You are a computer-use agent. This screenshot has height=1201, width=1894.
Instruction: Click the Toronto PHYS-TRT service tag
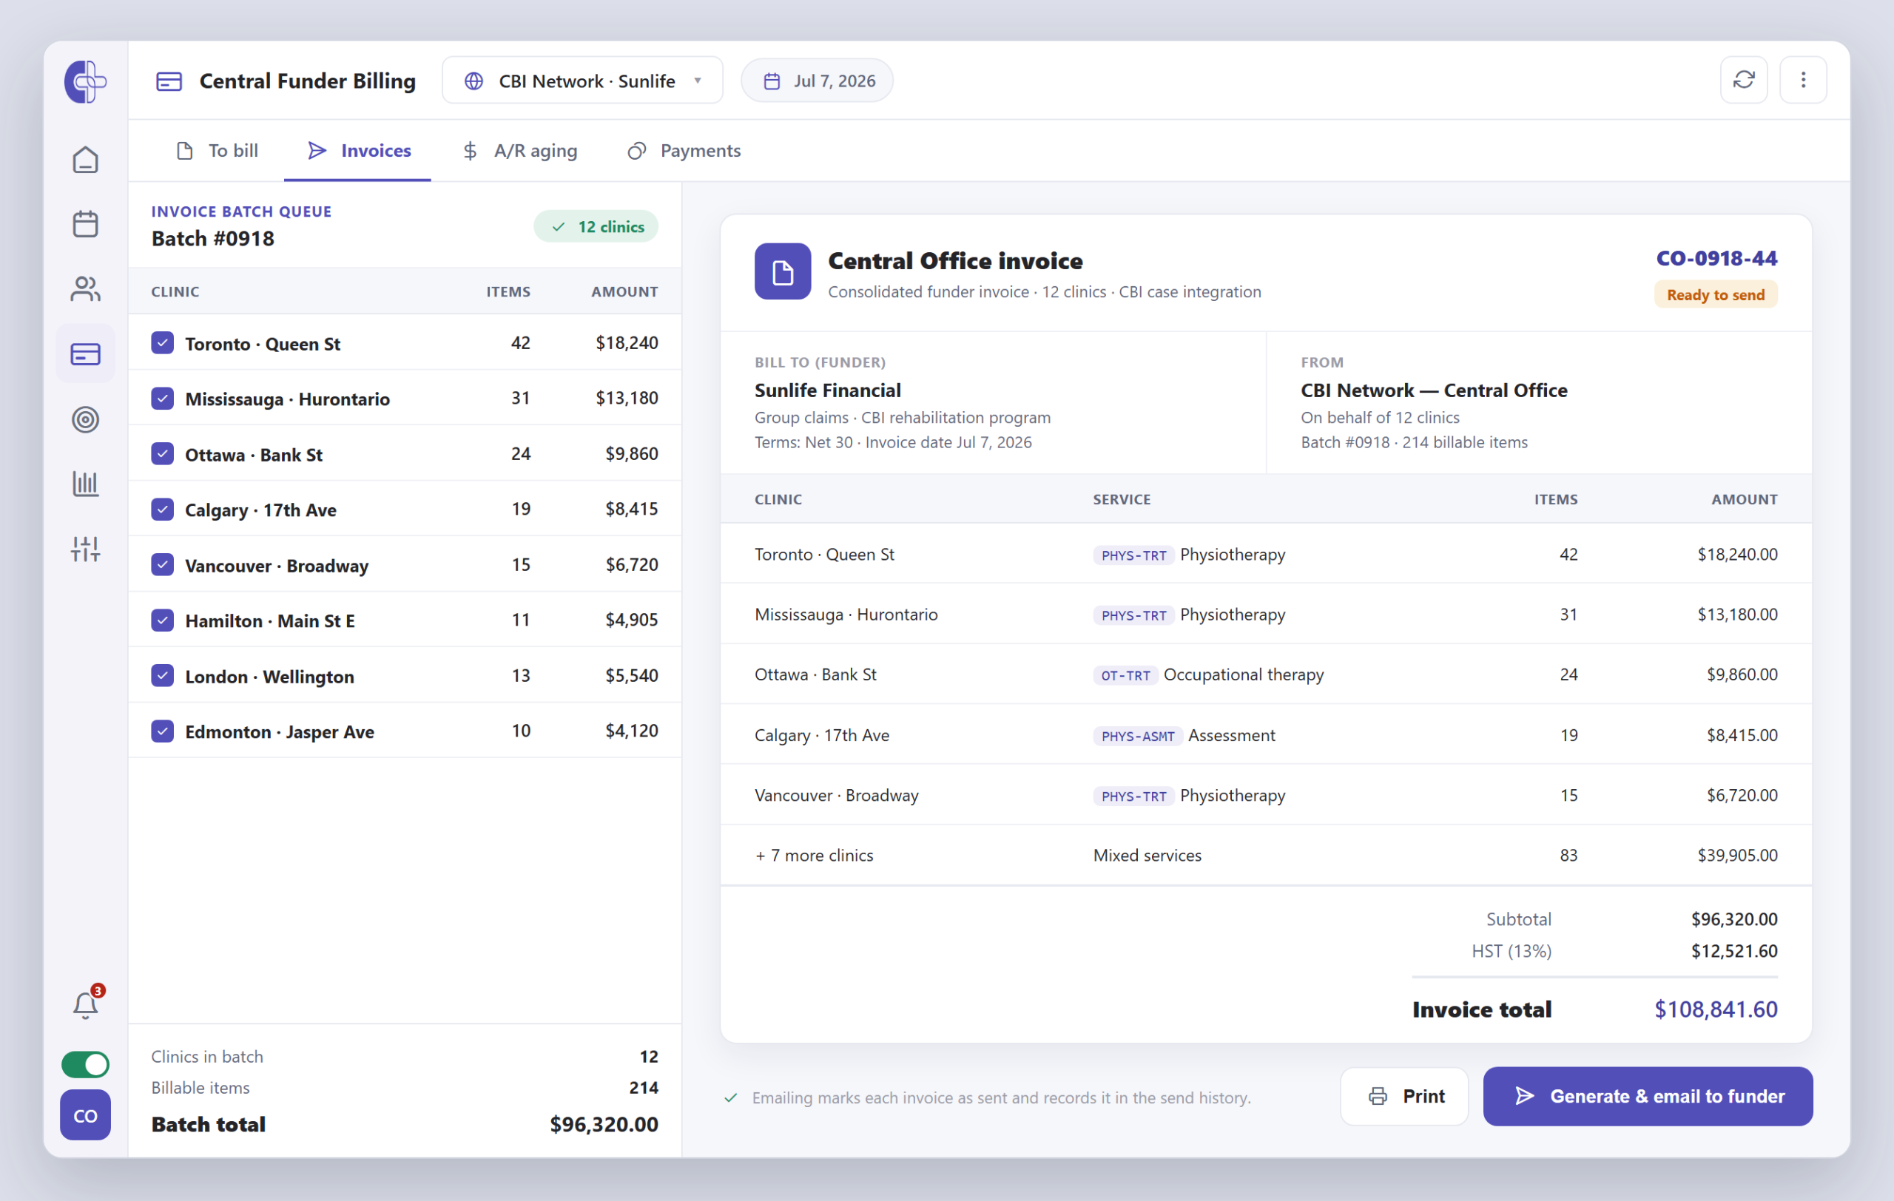tap(1133, 555)
